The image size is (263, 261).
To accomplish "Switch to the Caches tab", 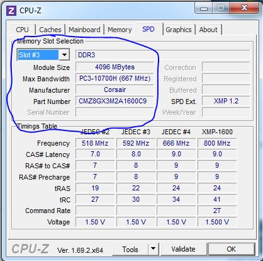I will click(x=50, y=30).
